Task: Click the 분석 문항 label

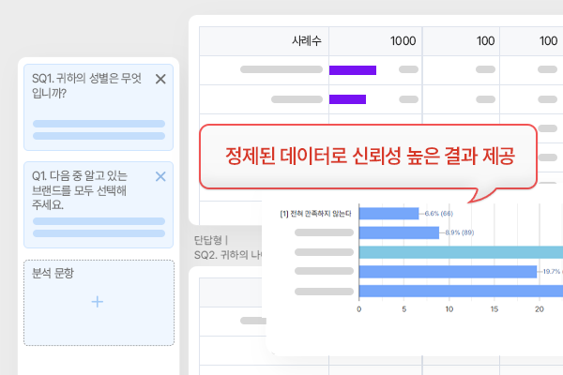Action: (x=53, y=273)
